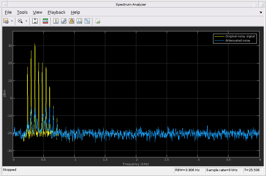Open the Spectrum Settings panel icon

45,21
